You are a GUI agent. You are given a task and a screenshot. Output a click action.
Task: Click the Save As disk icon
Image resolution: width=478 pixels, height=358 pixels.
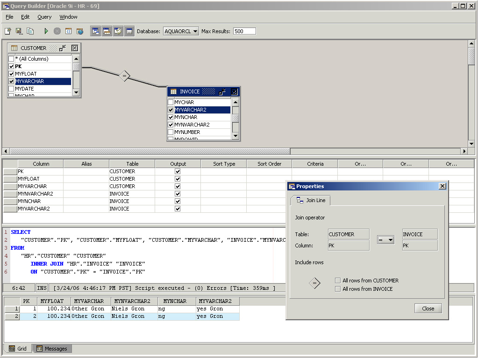[x=19, y=31]
